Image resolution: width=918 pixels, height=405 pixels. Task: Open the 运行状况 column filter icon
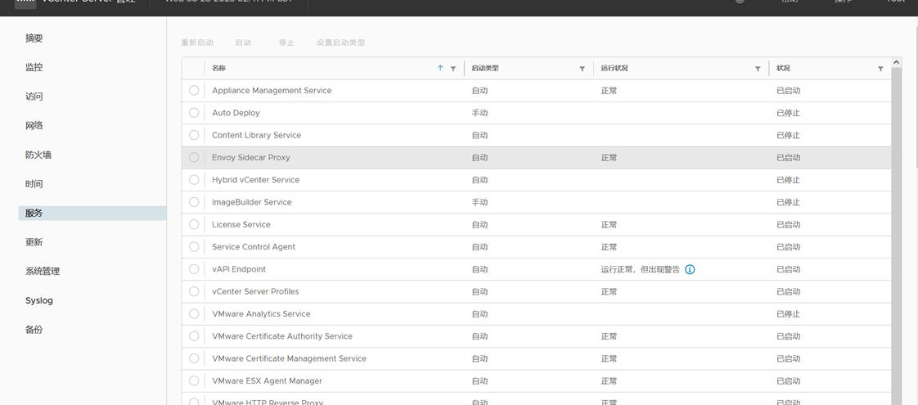point(758,69)
